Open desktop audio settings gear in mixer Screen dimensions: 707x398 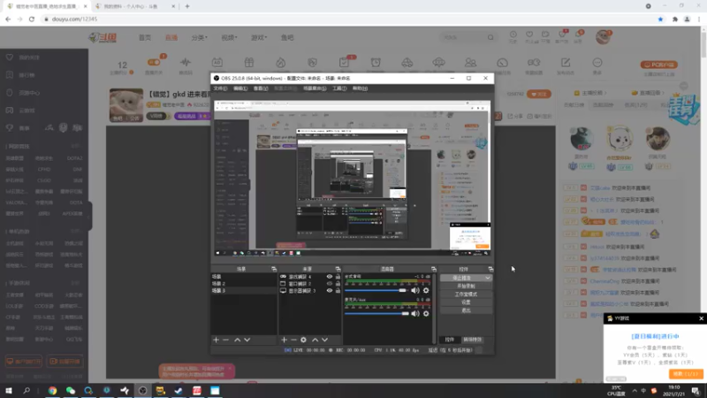[426, 291]
